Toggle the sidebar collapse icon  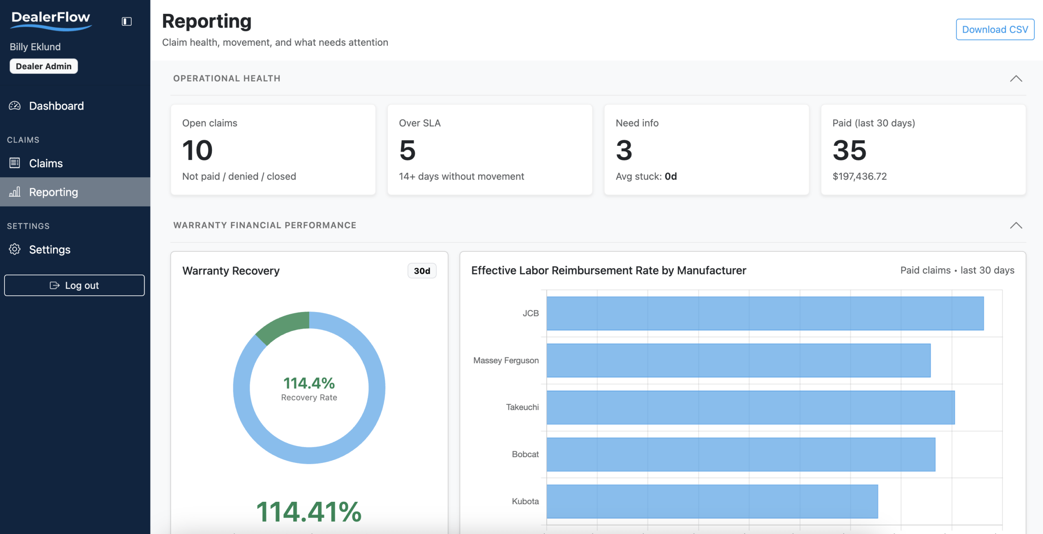click(x=127, y=21)
